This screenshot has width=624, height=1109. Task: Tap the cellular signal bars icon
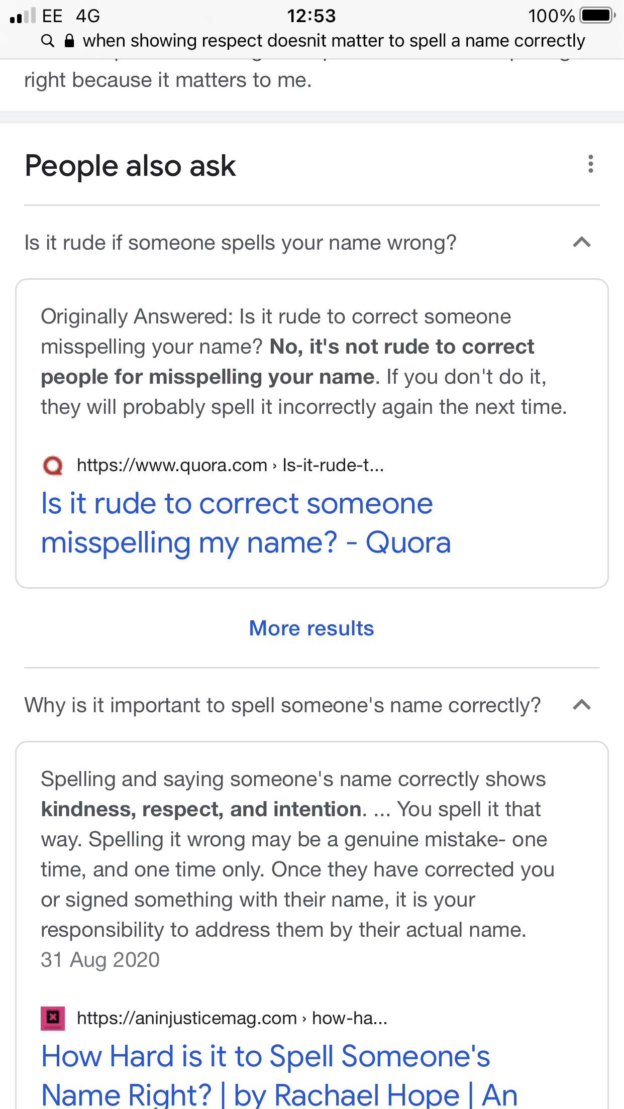23,16
